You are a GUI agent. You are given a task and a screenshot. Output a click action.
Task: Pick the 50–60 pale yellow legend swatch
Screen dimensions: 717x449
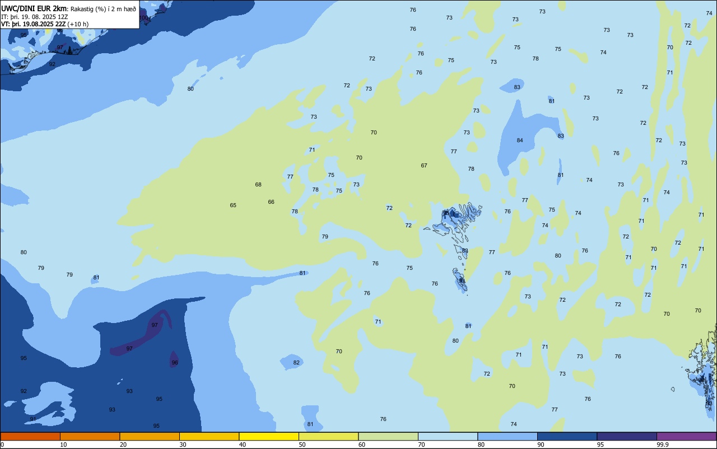[x=328, y=436]
